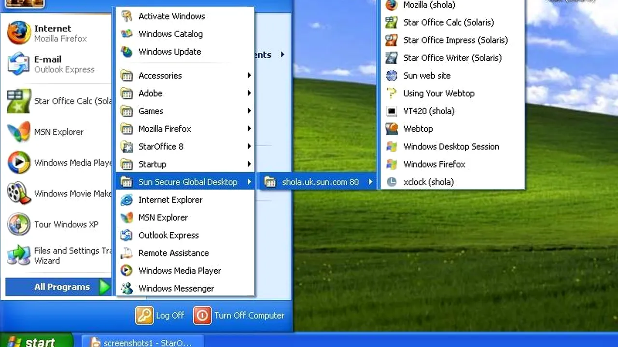Expand the StarOffice 8 folder
Viewport: 618px width, 347px height.
pos(185,147)
